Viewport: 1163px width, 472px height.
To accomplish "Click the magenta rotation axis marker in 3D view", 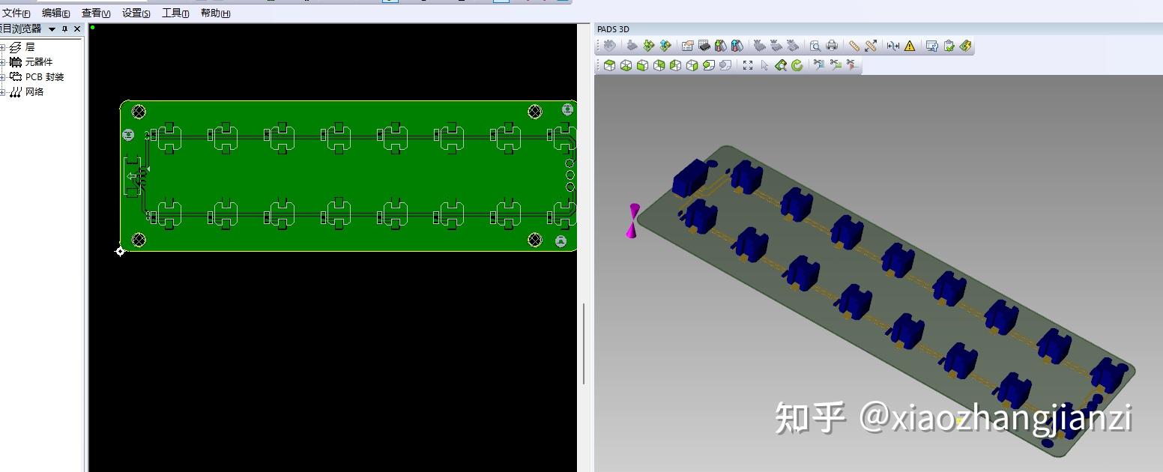I will point(634,220).
